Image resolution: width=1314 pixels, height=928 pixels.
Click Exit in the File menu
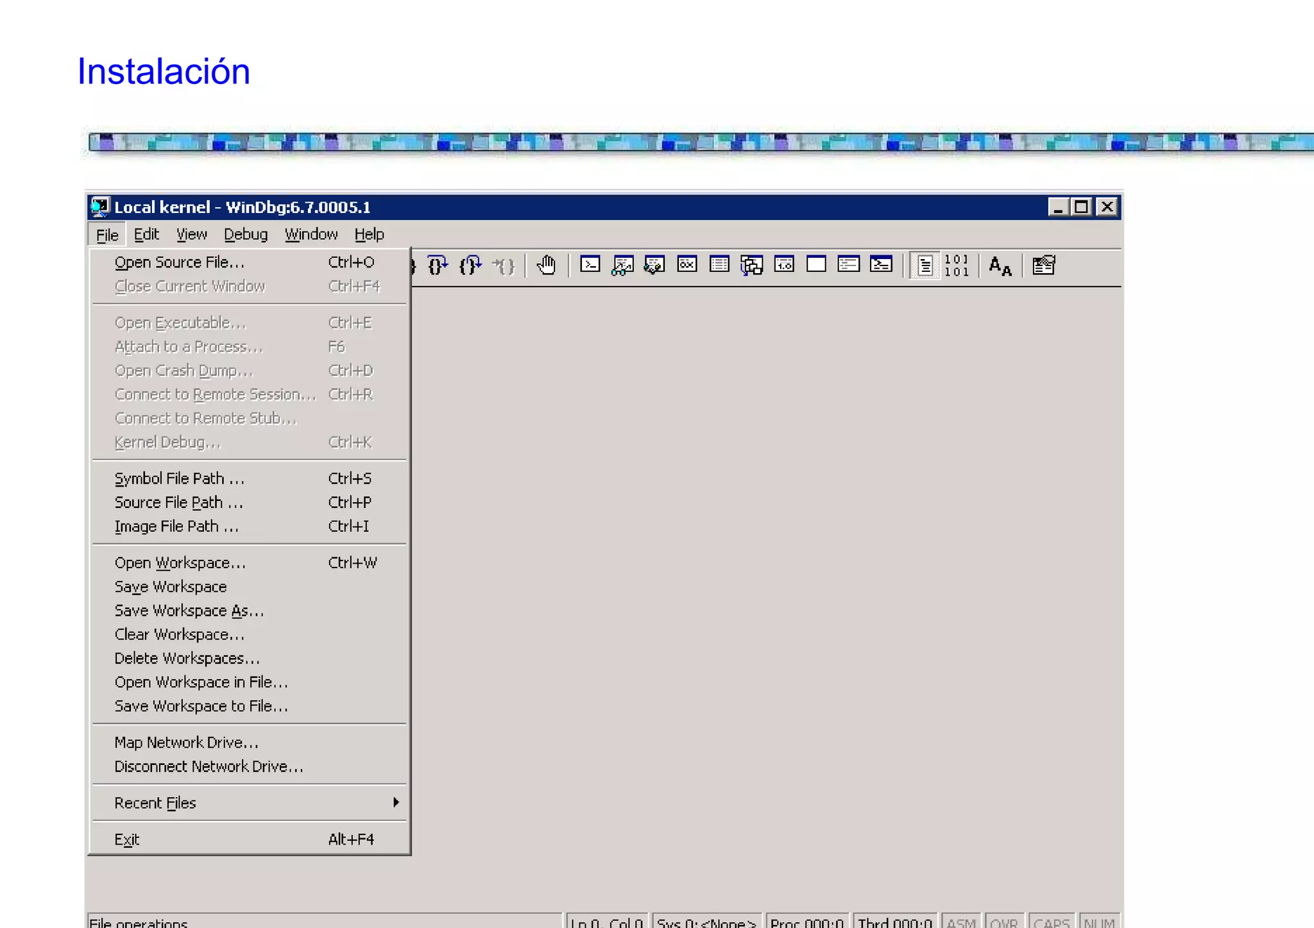[127, 839]
